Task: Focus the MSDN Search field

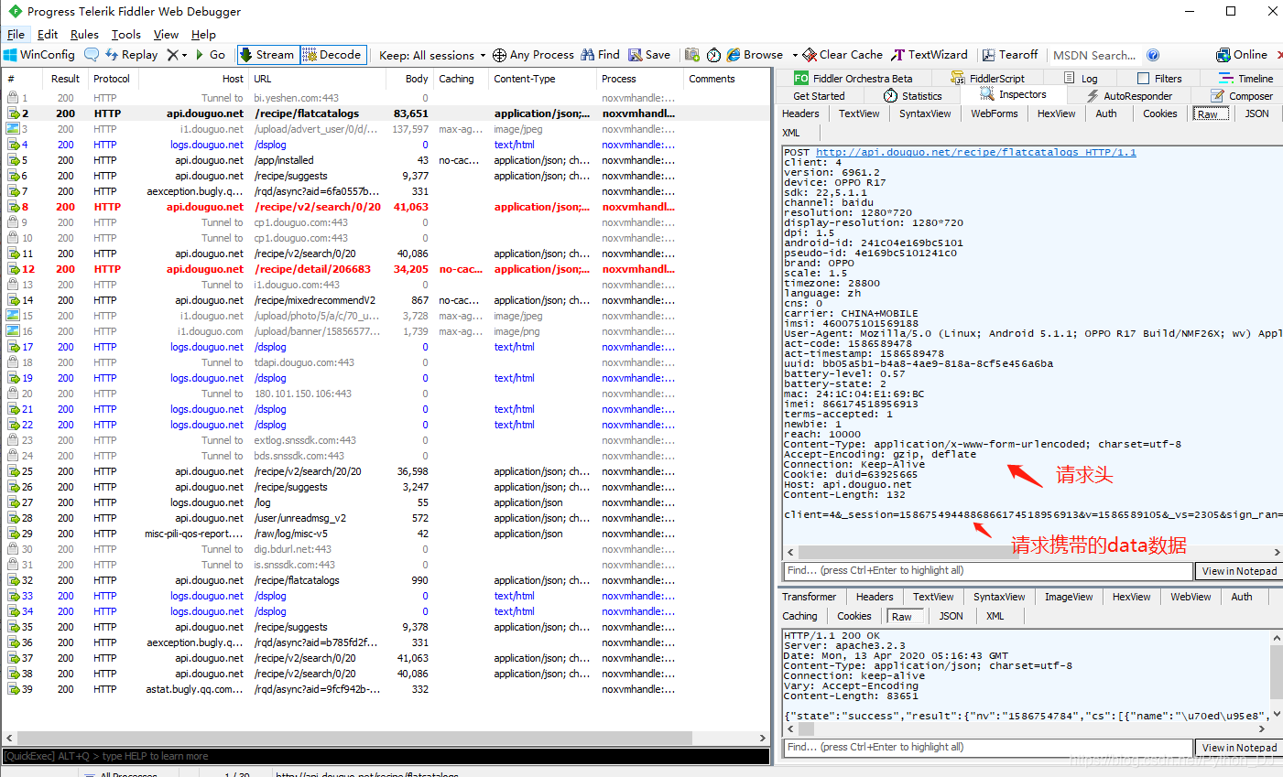Action: 1095,55
